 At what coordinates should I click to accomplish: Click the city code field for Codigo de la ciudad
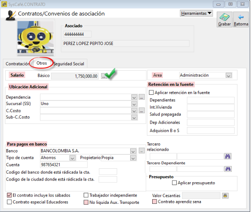tap(108, 179)
